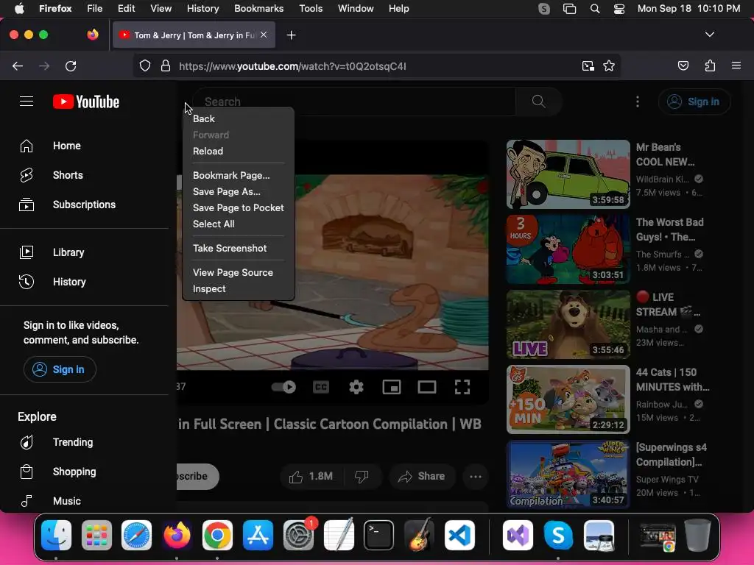The image size is (754, 565).
Task: Open Music under Explore
Action: pyautogui.click(x=66, y=500)
